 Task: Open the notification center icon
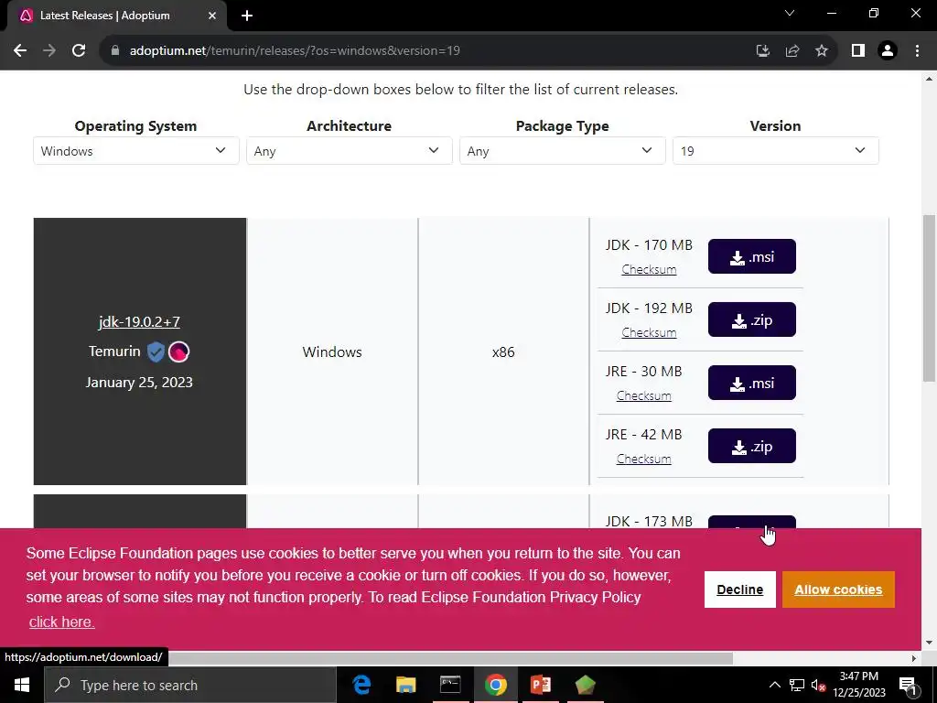pyautogui.click(x=907, y=685)
